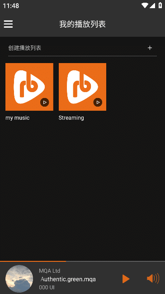Tap the plus icon to create playlist
This screenshot has width=165, height=294.
(150, 48)
